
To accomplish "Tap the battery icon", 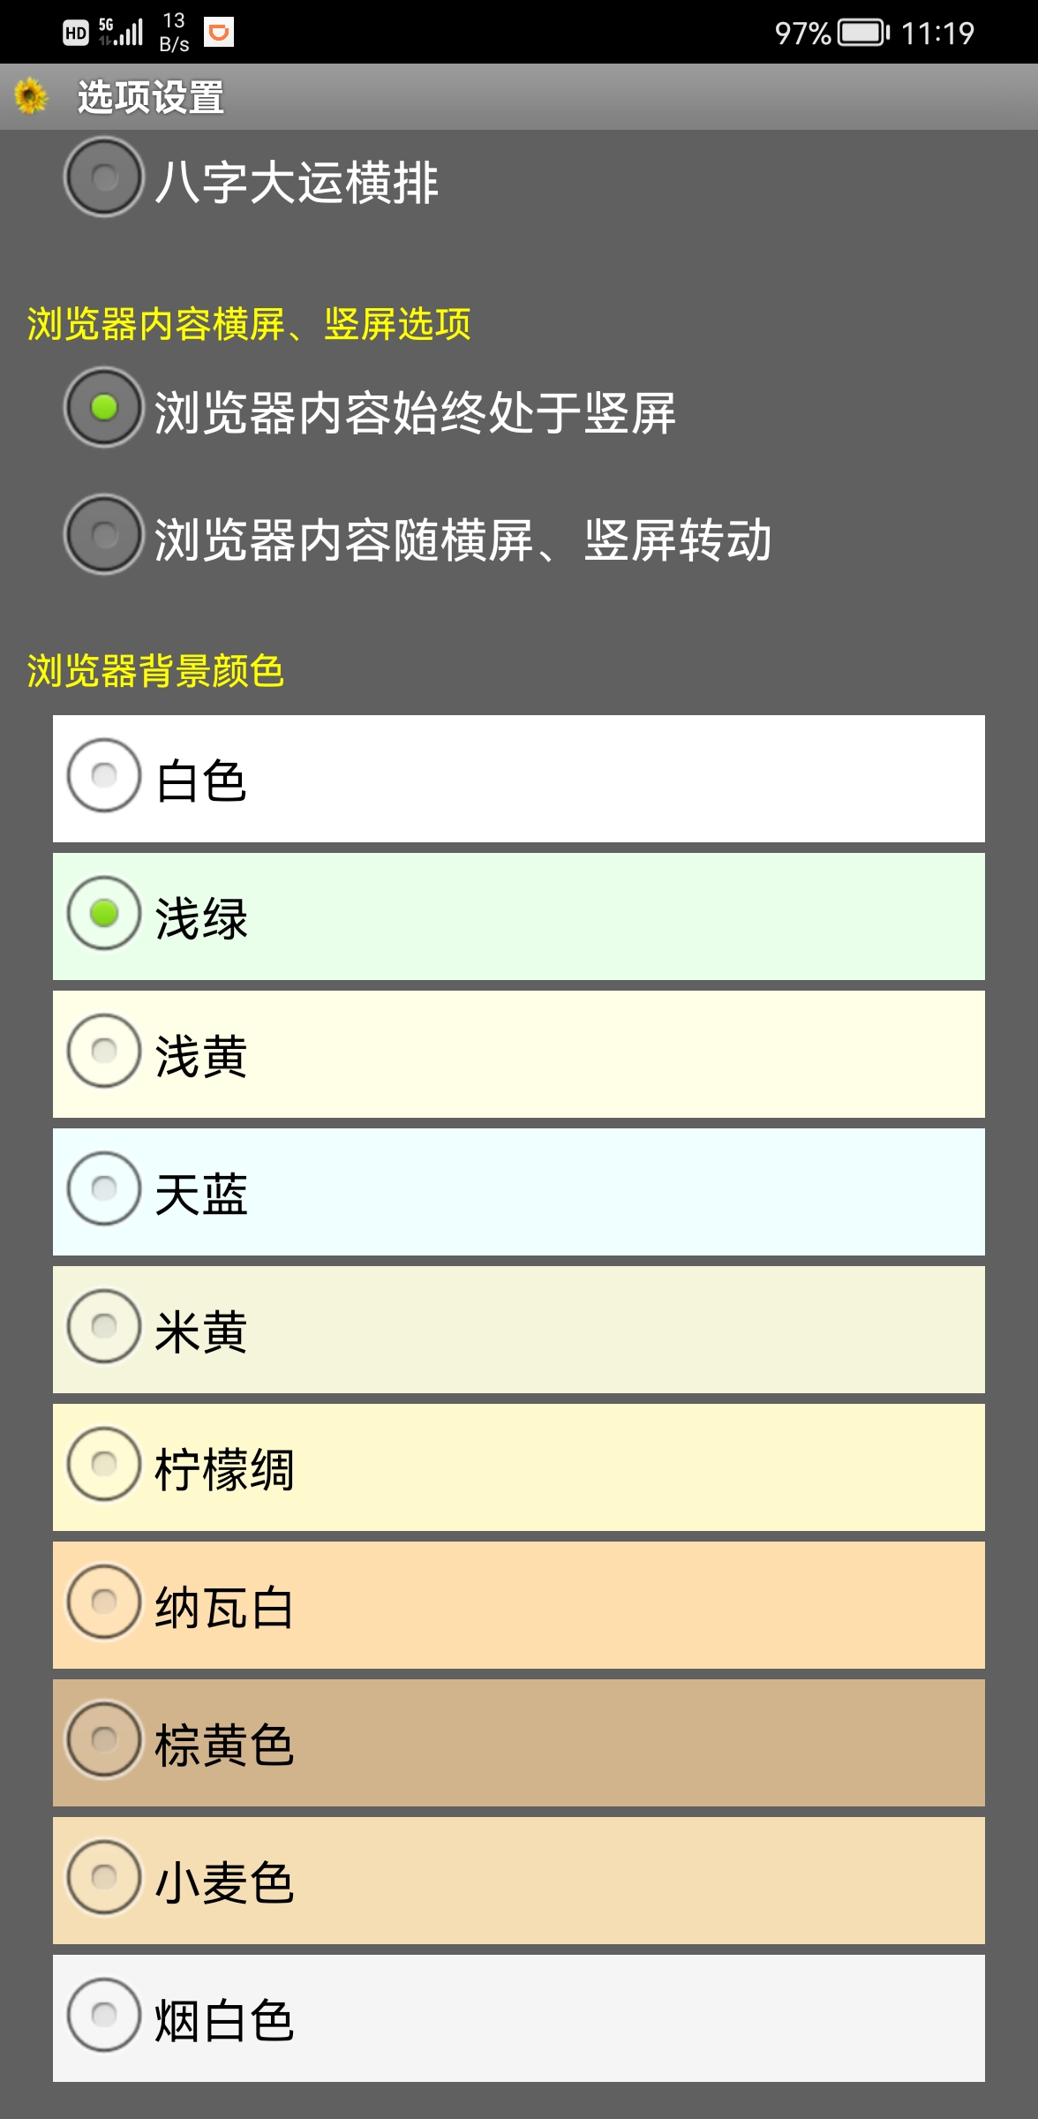I will click(863, 34).
